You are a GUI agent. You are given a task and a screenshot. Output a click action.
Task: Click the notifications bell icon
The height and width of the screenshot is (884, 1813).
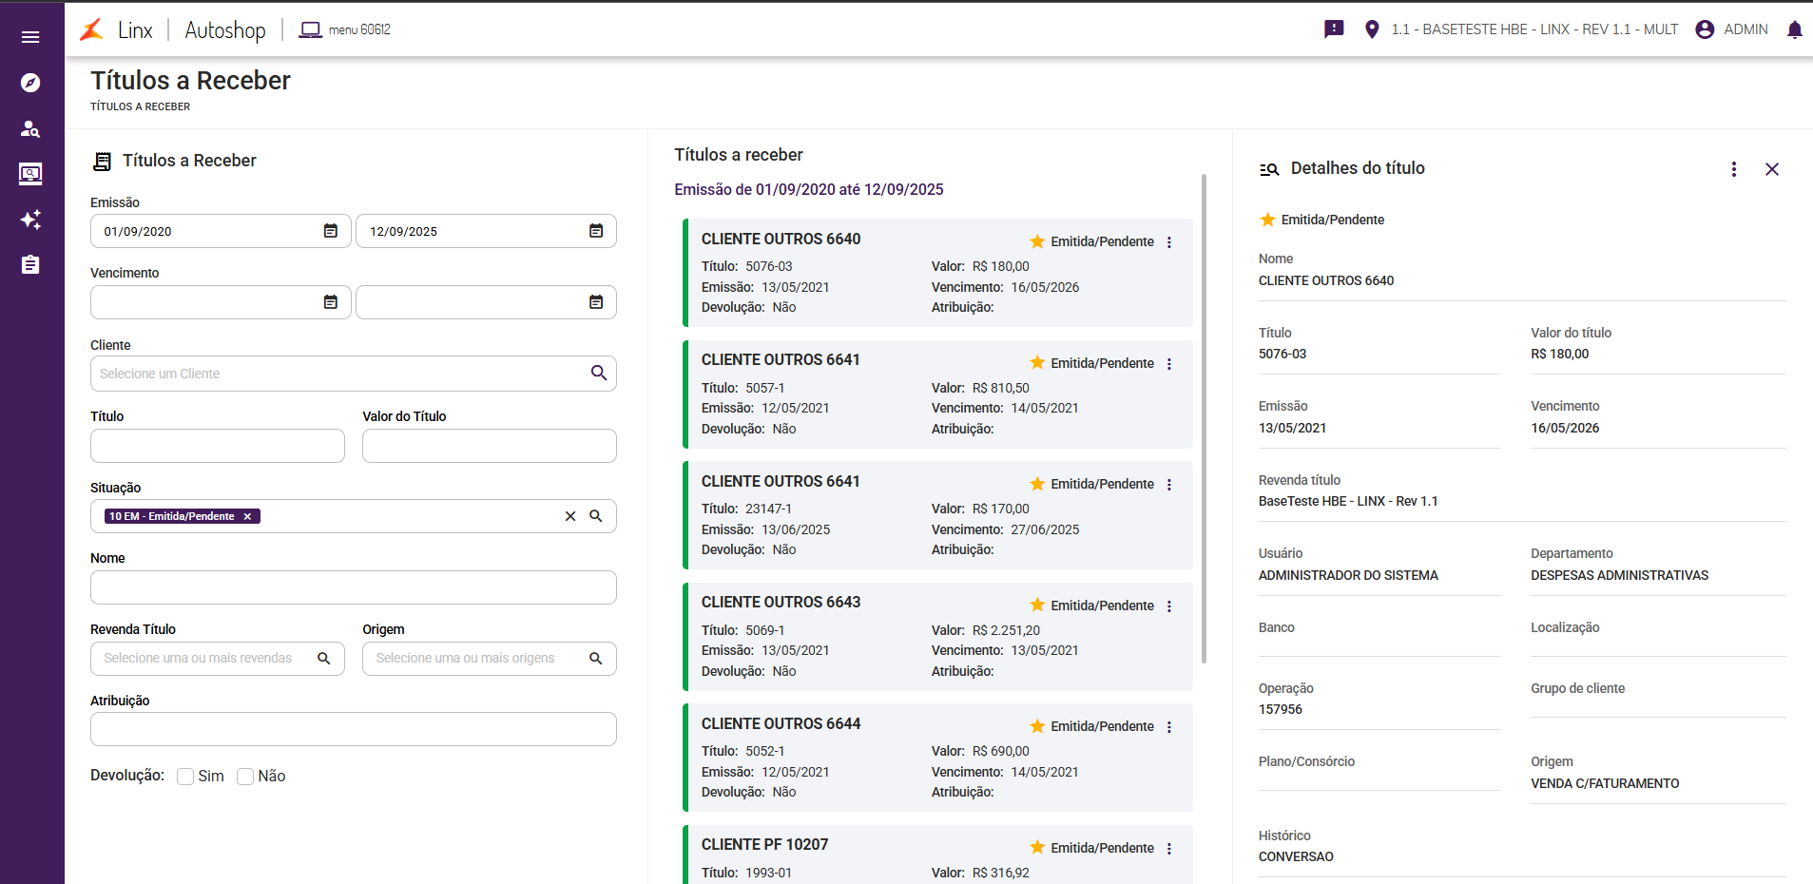[x=1794, y=29]
